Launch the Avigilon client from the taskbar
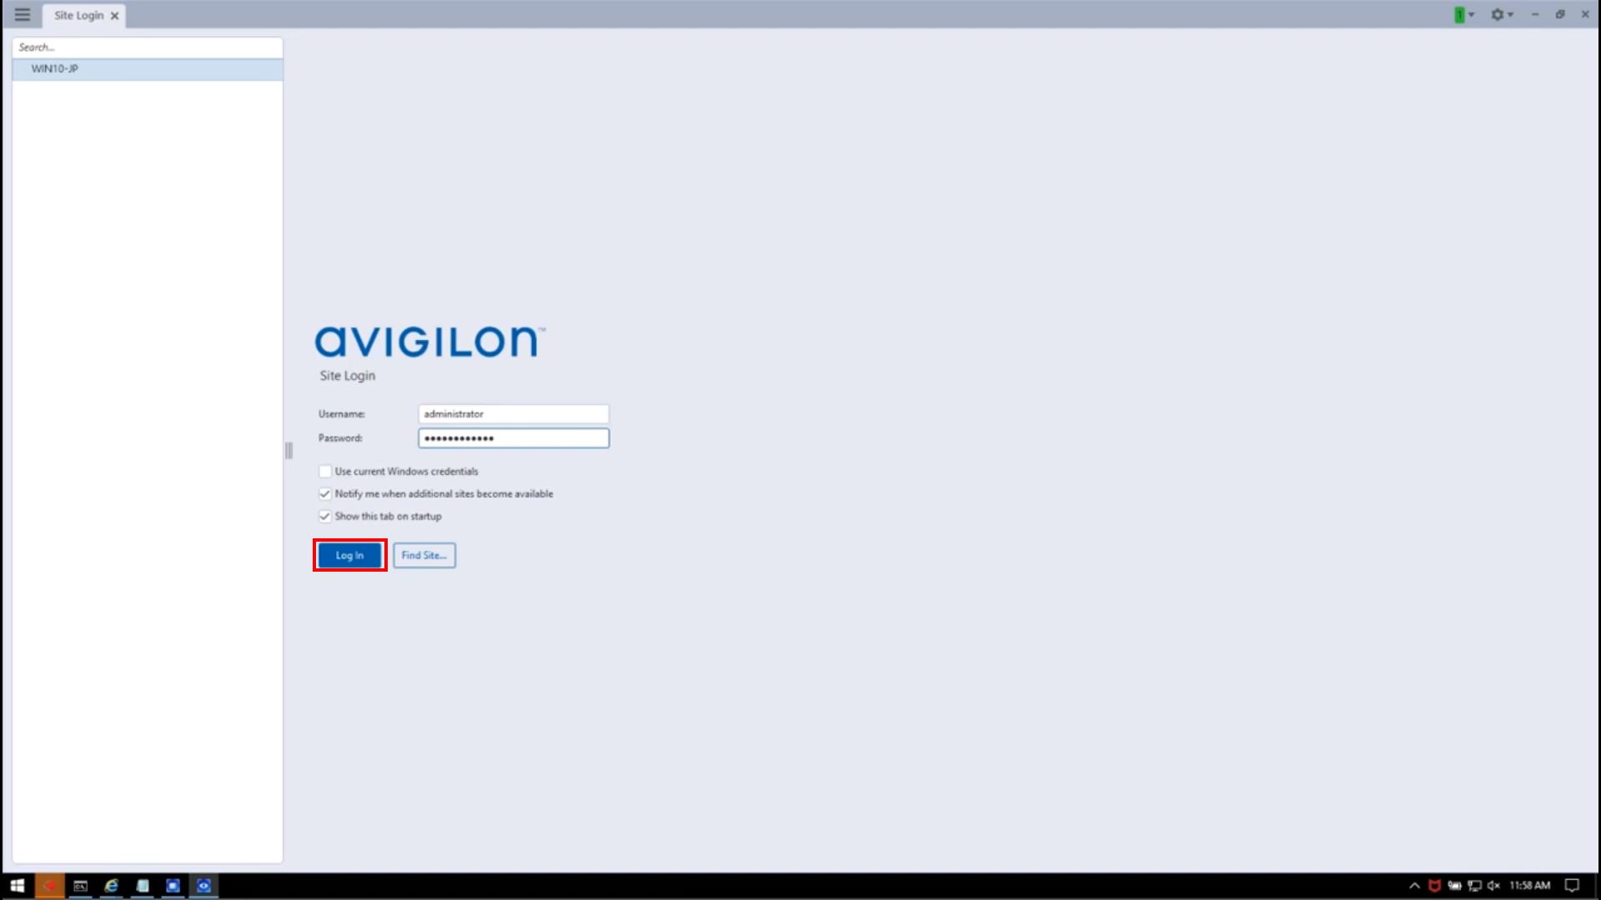Image resolution: width=1601 pixels, height=900 pixels. (203, 886)
